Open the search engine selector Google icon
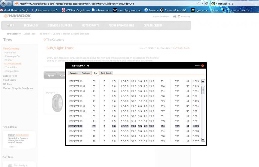 213,4
